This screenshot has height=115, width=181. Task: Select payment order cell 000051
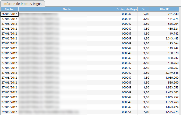[126, 112]
